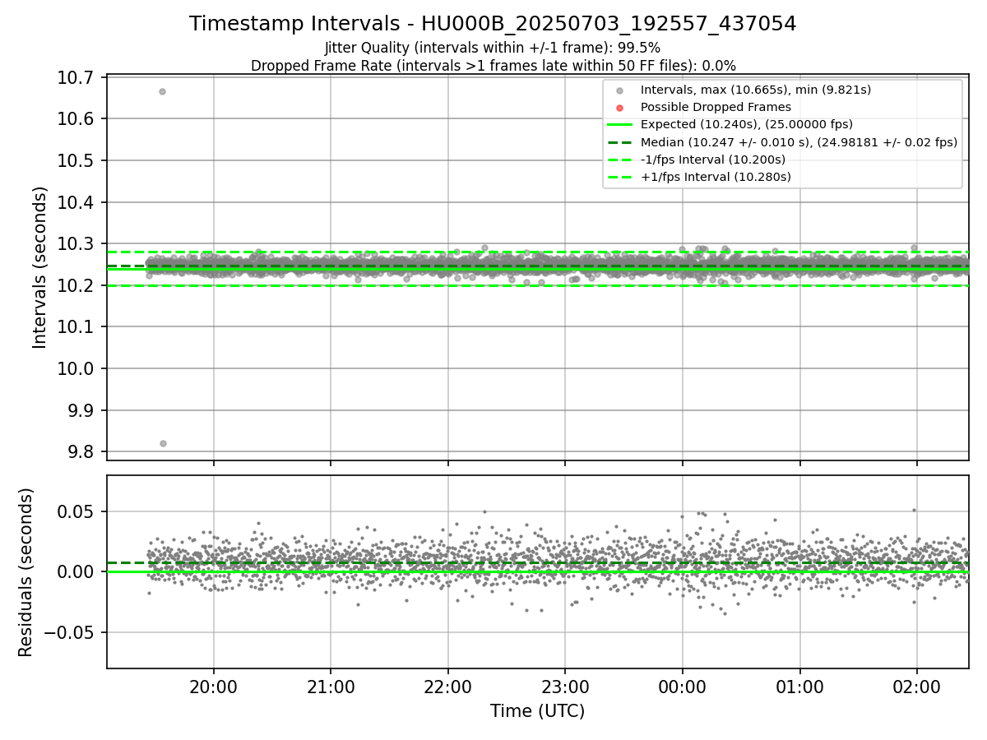Click the Dropped Frame Rate 0.0% subtitle
This screenshot has height=740, width=987.
(x=493, y=66)
